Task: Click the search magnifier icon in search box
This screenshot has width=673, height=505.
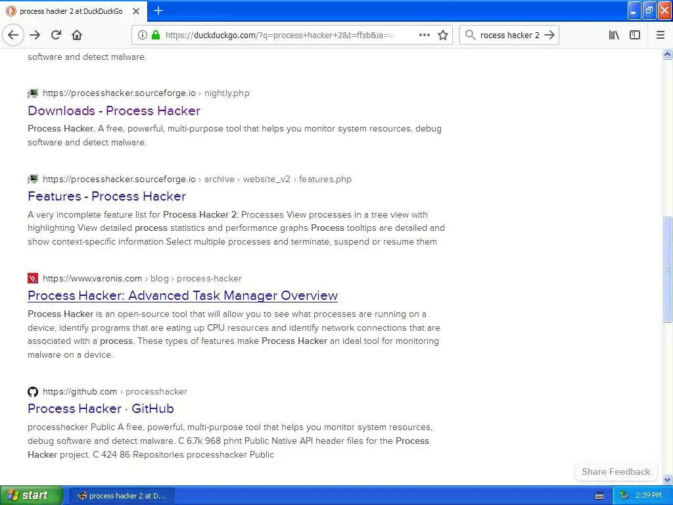Action: [471, 35]
